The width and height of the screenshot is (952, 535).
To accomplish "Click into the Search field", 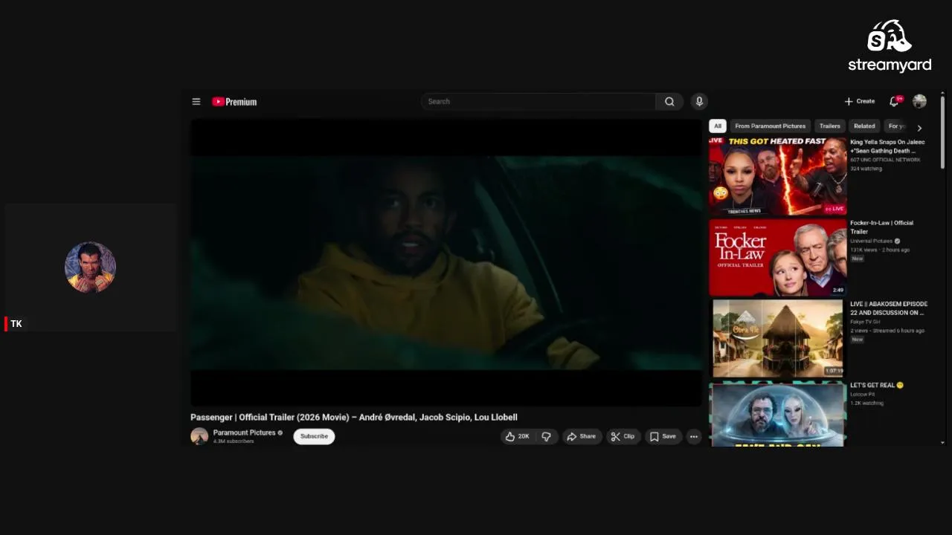I will click(538, 102).
